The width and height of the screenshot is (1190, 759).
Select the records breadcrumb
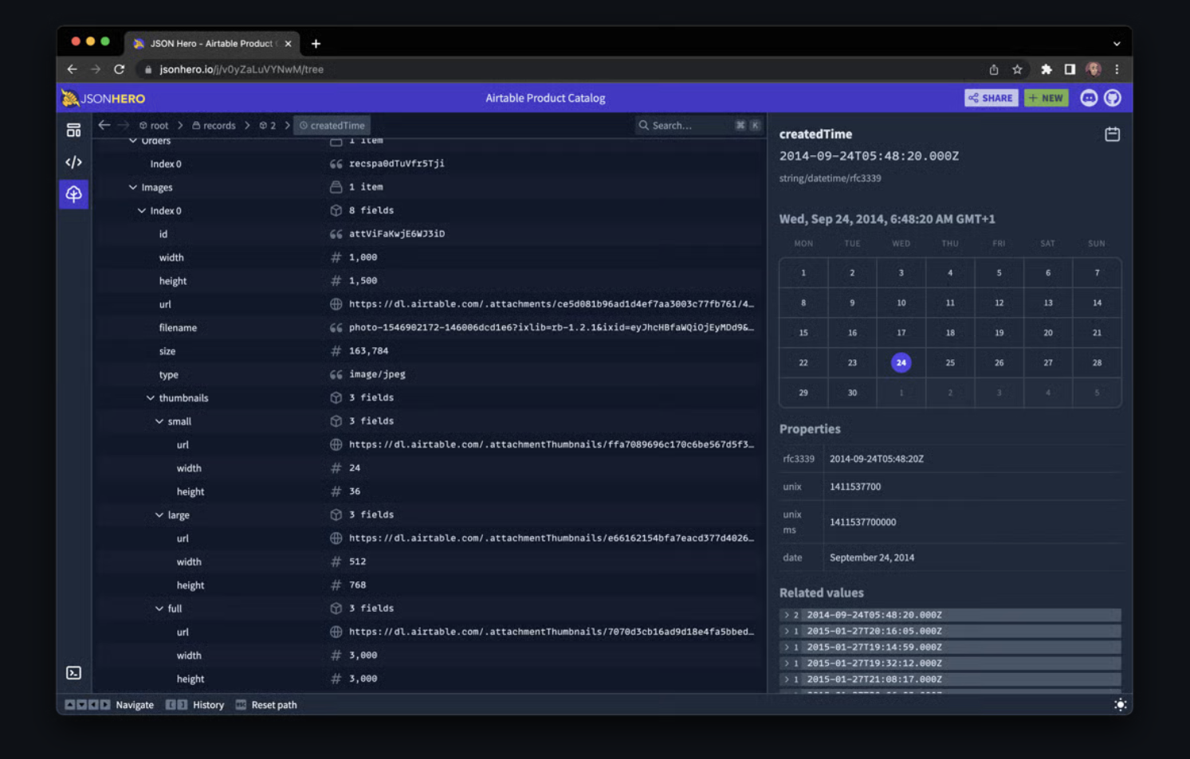pyautogui.click(x=214, y=125)
